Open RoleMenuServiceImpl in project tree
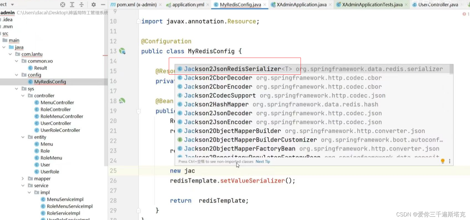470x220 pixels. pos(67,206)
